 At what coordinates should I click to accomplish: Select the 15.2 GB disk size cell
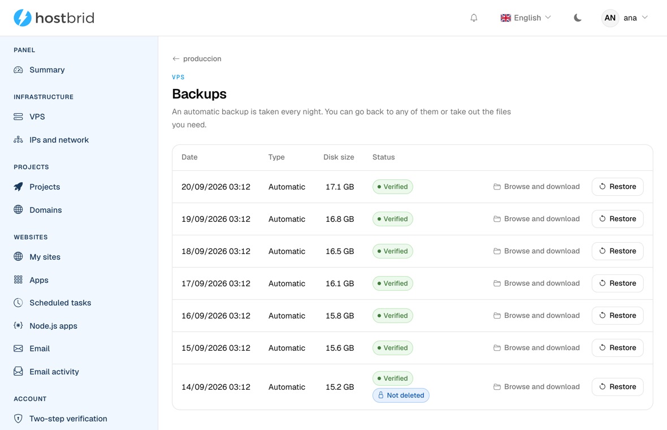coord(340,387)
